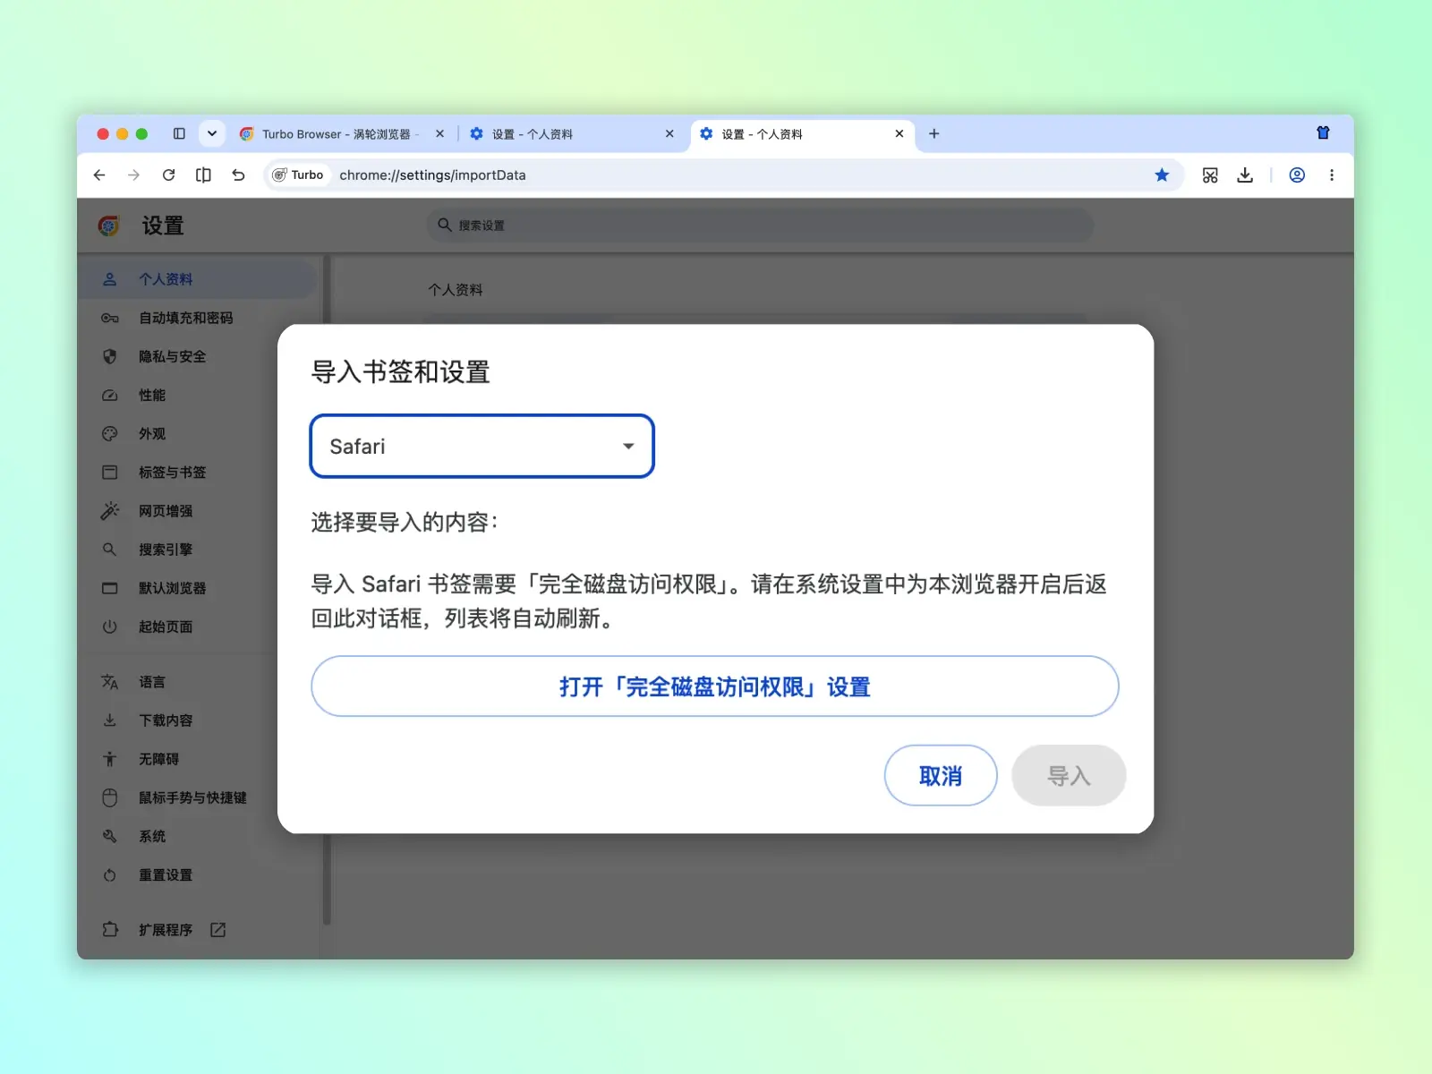This screenshot has height=1074, width=1432.
Task: Open the three-dot browser menu
Action: coord(1332,175)
